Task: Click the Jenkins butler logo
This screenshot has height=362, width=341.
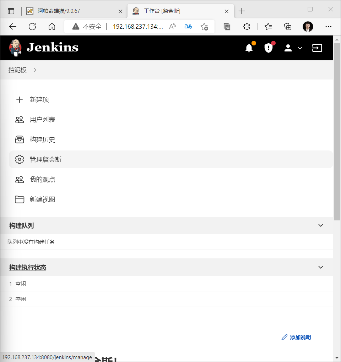Action: (15, 48)
